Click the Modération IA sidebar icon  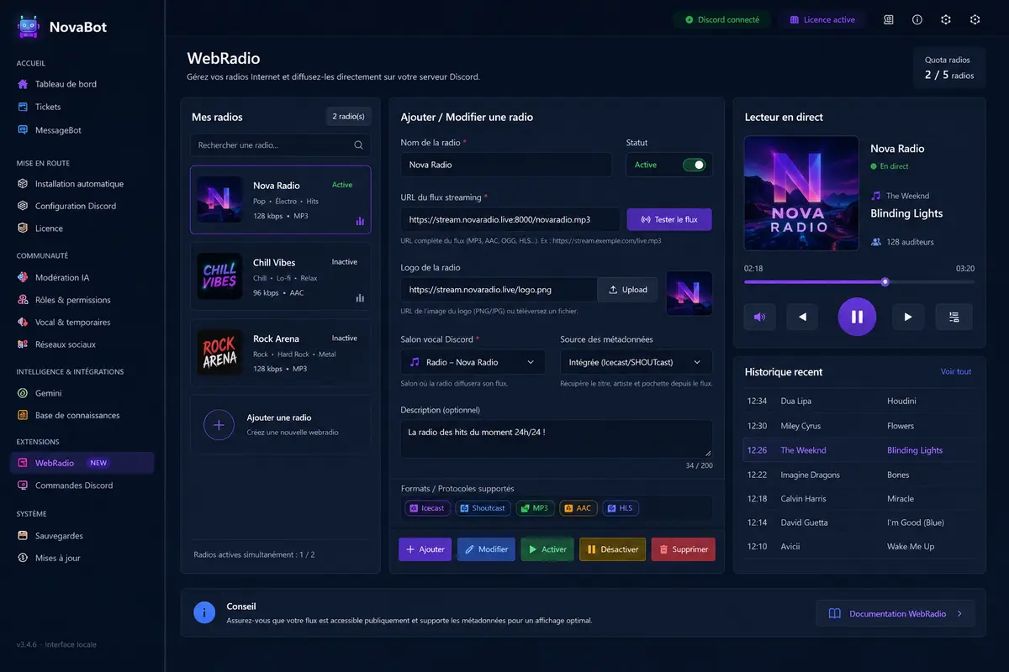(24, 278)
